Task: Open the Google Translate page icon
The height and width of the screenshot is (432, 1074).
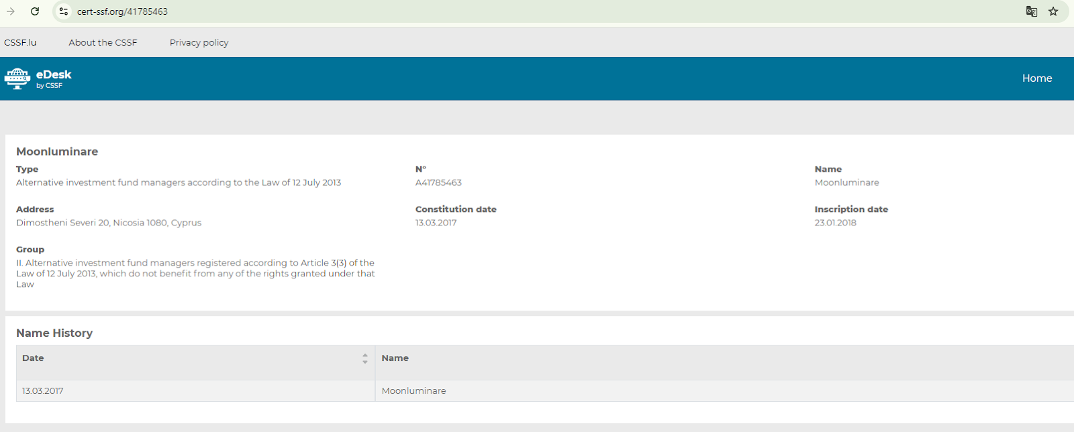Action: click(1032, 11)
